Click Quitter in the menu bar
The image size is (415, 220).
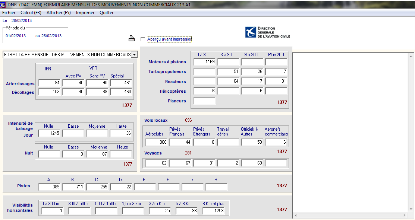107,13
